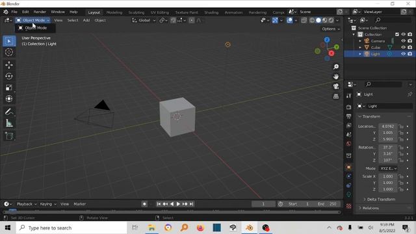Open the Edit menu
Viewport: 416px width, 234px height.
(x=25, y=12)
